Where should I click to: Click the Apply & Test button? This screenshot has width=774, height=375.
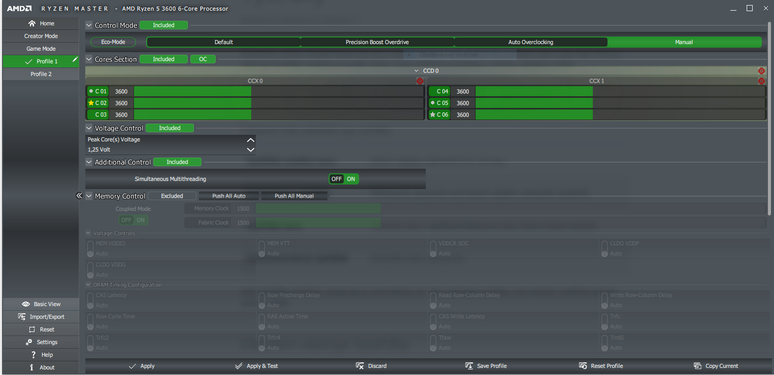click(256, 366)
